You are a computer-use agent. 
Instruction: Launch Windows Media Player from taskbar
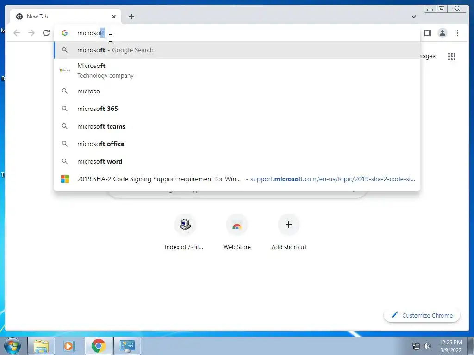(69, 346)
